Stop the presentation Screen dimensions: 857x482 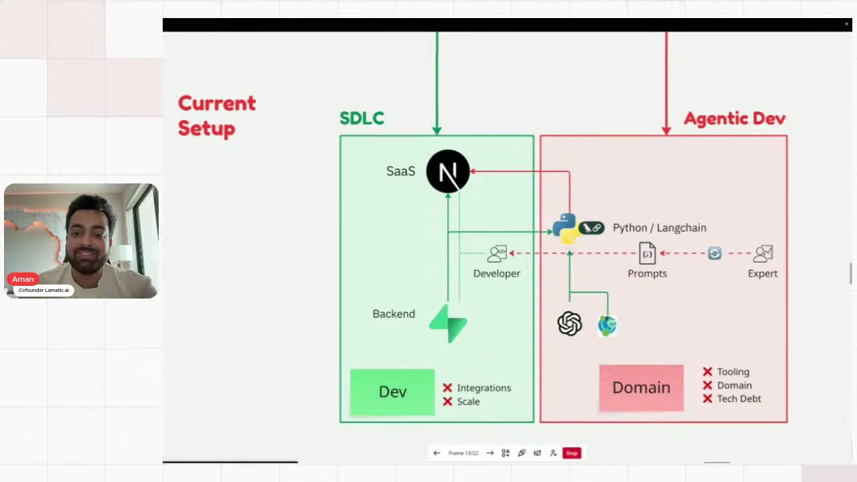point(572,453)
